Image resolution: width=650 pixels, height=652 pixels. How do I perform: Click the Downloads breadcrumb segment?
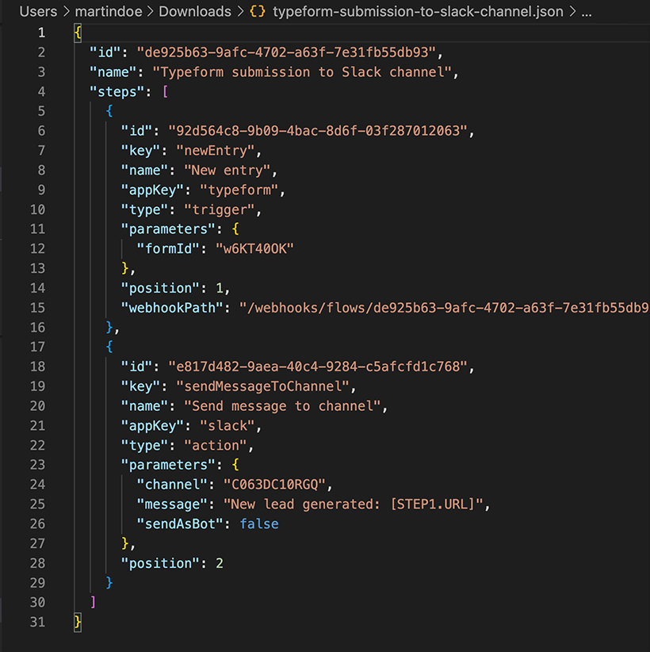pos(195,12)
